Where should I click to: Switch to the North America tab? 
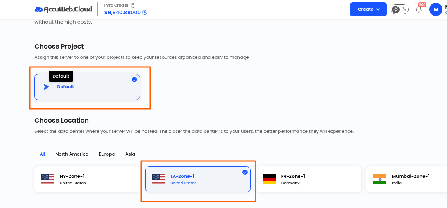(x=72, y=154)
